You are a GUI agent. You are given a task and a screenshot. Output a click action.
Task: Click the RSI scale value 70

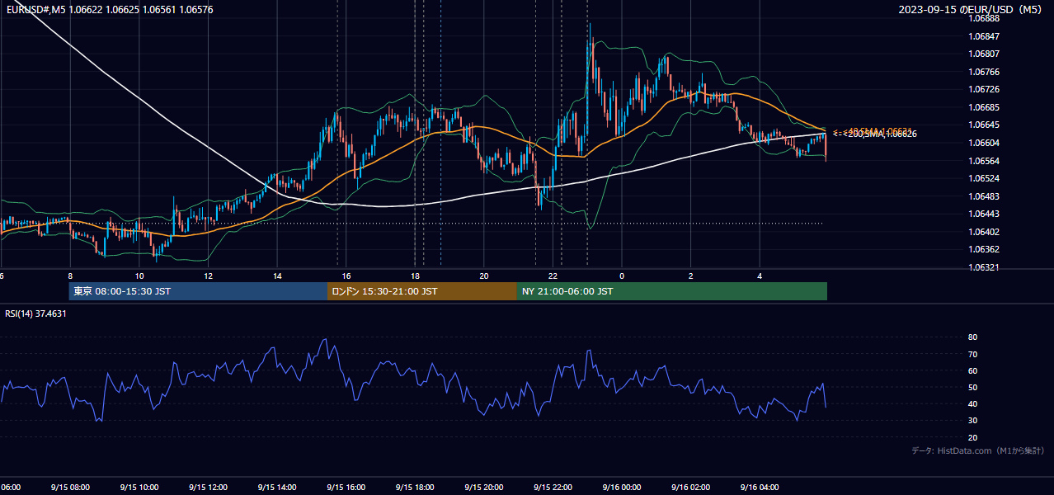[973, 354]
